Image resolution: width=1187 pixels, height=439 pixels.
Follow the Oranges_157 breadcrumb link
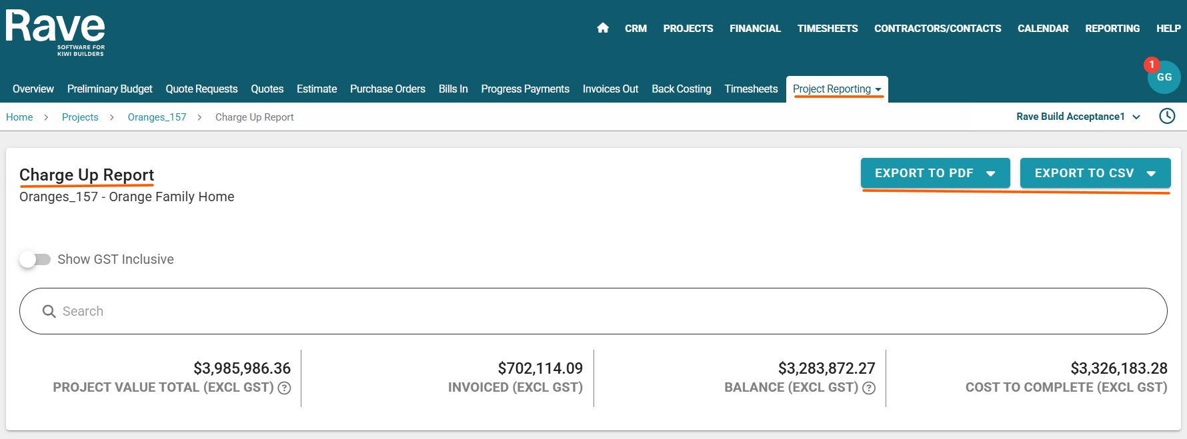157,117
